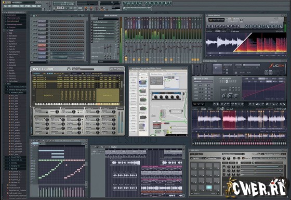Screen dimensions: 291x200
Task: Select the 'Dance with me' browser folder
Action: point(16,160)
